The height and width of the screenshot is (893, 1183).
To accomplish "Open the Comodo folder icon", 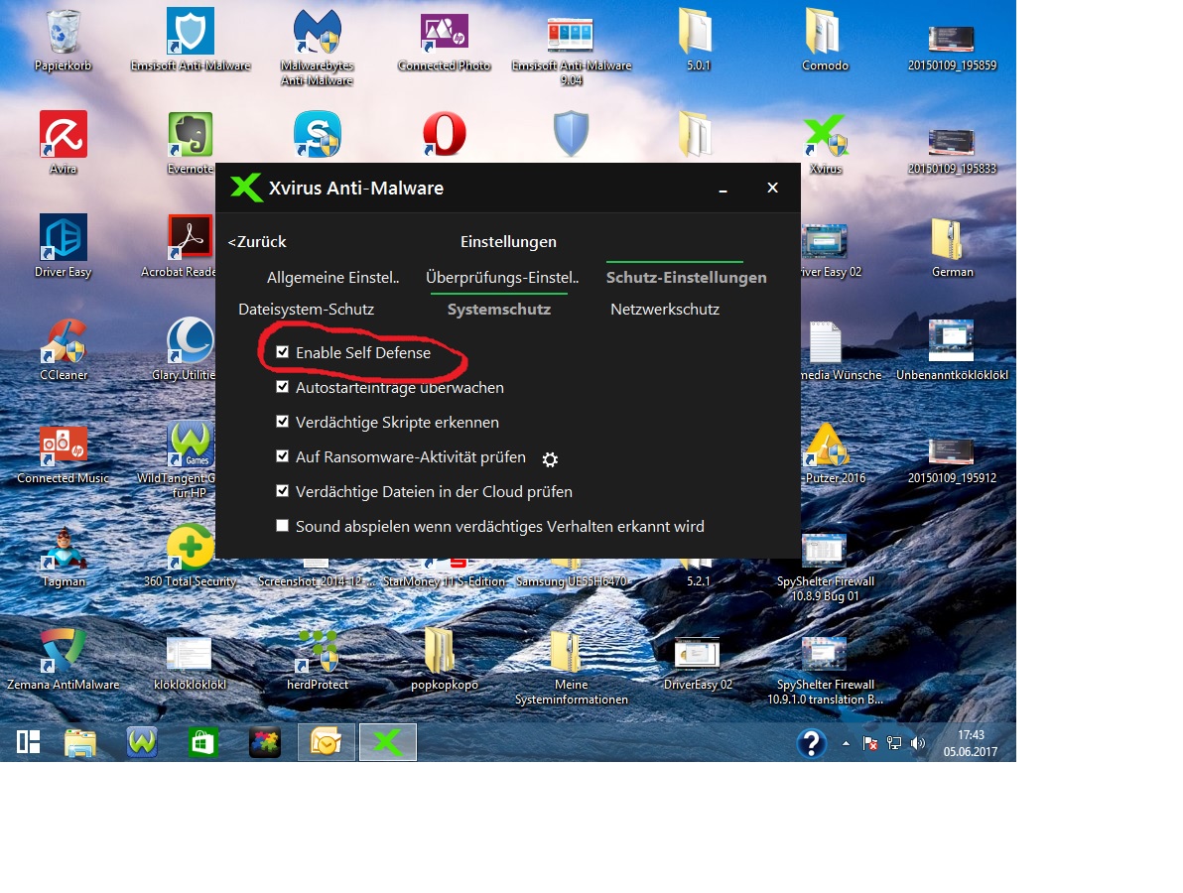I will [x=823, y=32].
